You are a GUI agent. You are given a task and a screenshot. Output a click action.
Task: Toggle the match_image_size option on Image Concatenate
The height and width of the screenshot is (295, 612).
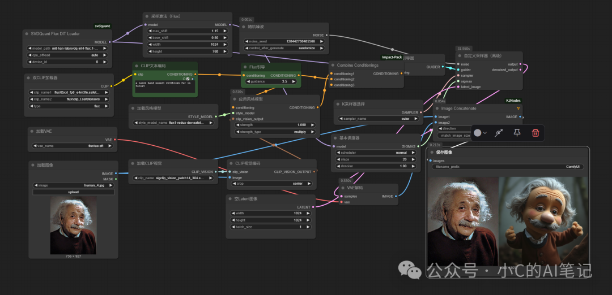[454, 136]
